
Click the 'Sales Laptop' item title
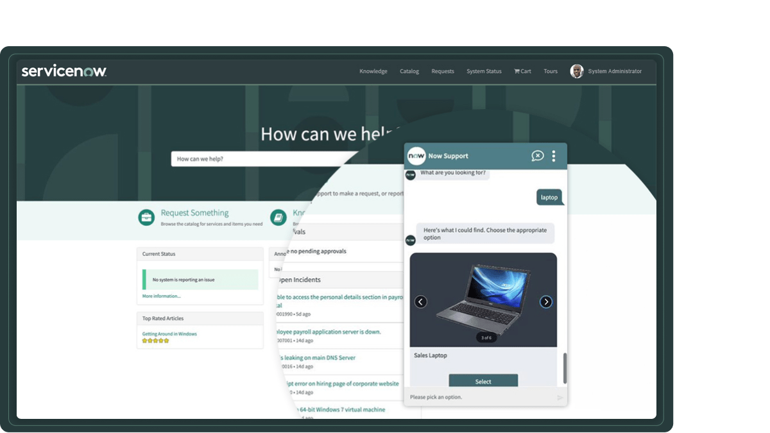[431, 355]
